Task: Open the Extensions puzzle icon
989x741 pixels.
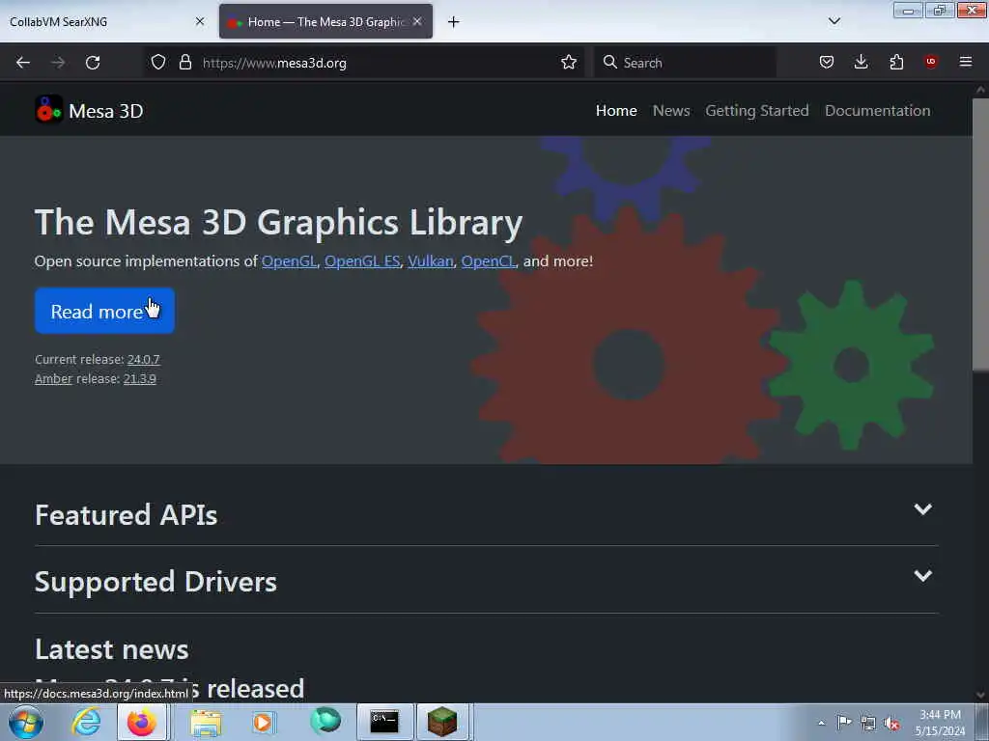Action: pyautogui.click(x=896, y=62)
